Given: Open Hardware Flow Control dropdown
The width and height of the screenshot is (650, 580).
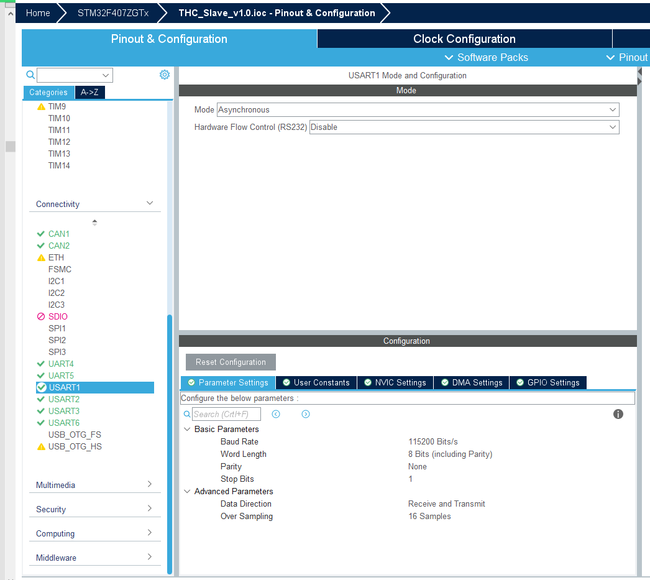Looking at the screenshot, I should pos(464,127).
